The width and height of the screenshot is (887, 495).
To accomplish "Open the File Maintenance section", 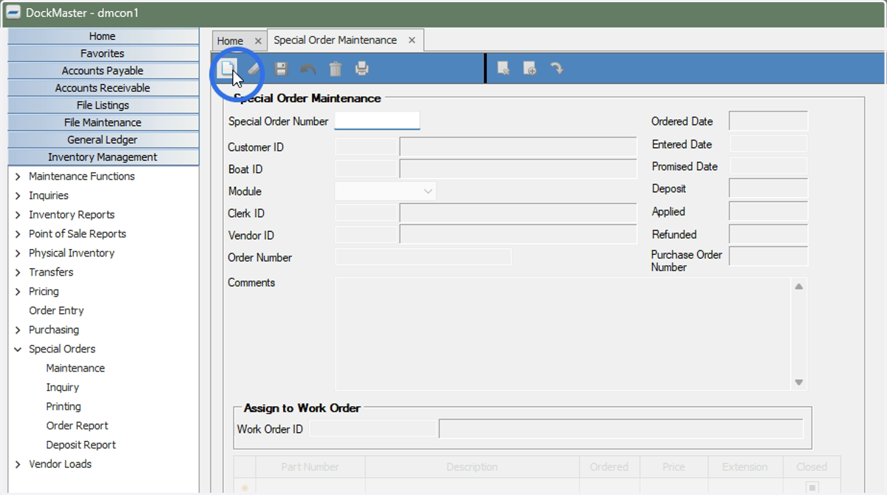I will [x=103, y=123].
